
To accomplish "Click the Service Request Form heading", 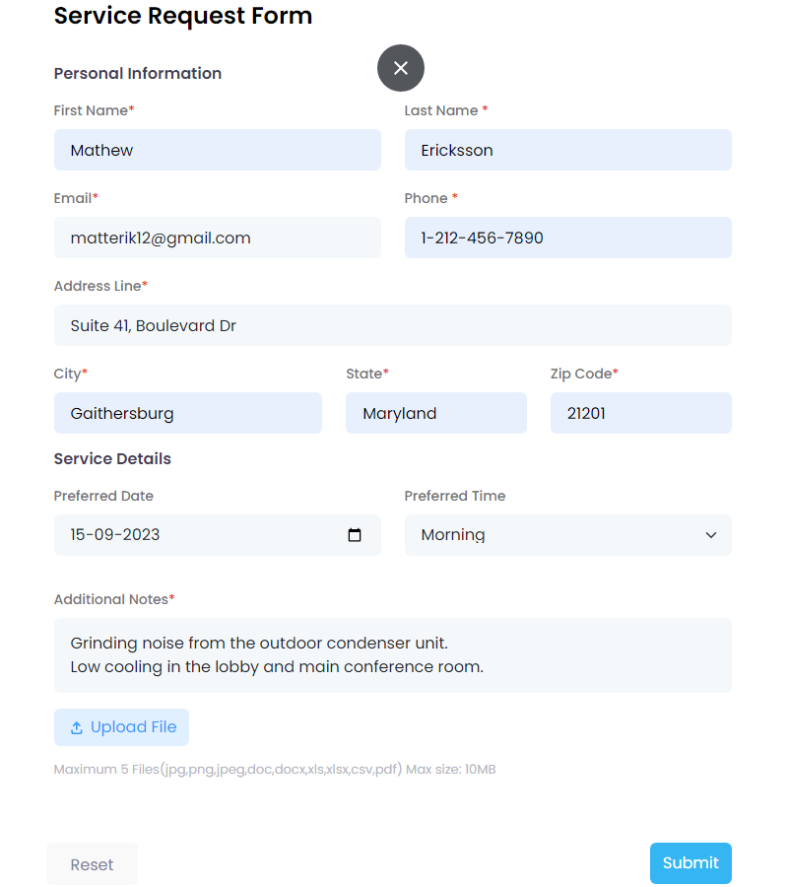I will point(183,16).
